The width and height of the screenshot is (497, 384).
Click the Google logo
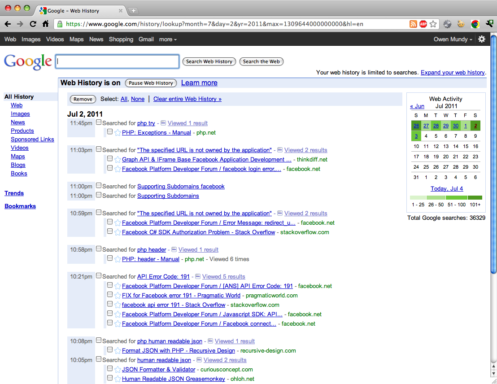(x=28, y=61)
